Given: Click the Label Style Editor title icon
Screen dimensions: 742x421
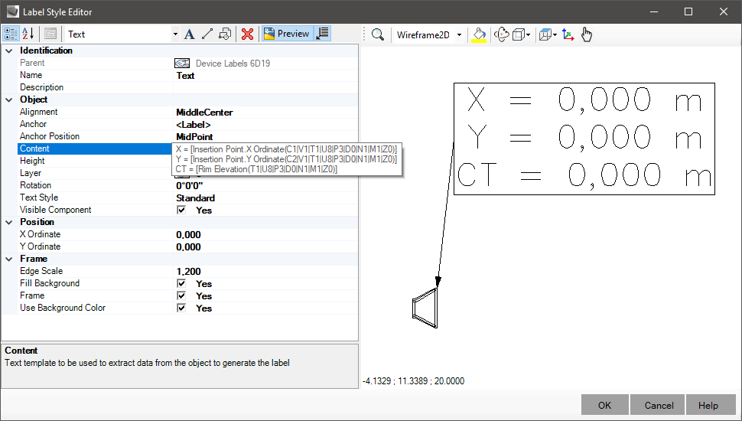Looking at the screenshot, I should click(x=13, y=11).
